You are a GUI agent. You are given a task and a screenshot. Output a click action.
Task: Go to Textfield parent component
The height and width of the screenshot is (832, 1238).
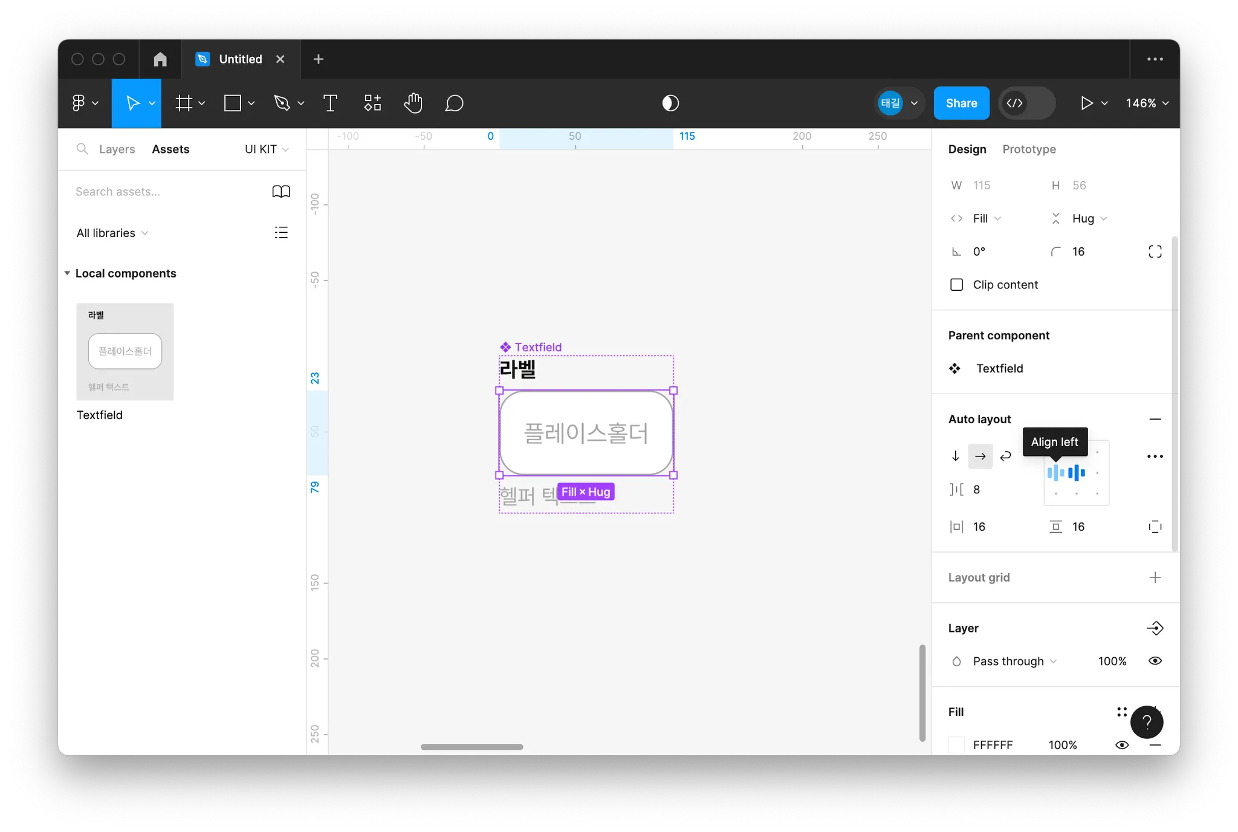pyautogui.click(x=999, y=369)
